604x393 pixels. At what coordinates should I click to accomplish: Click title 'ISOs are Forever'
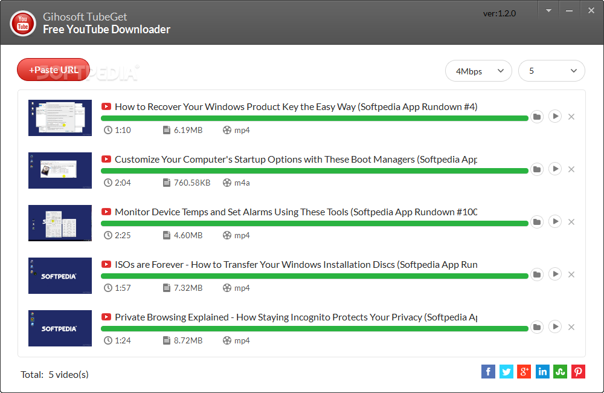tap(296, 265)
